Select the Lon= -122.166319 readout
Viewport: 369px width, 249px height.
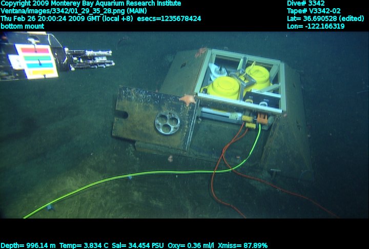click(x=316, y=26)
